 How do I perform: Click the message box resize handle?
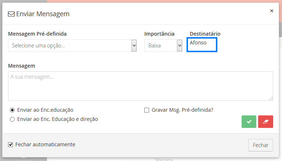pos(271,98)
